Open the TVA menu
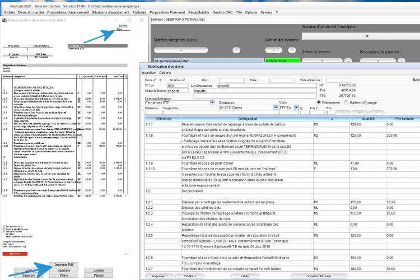 tap(239, 12)
